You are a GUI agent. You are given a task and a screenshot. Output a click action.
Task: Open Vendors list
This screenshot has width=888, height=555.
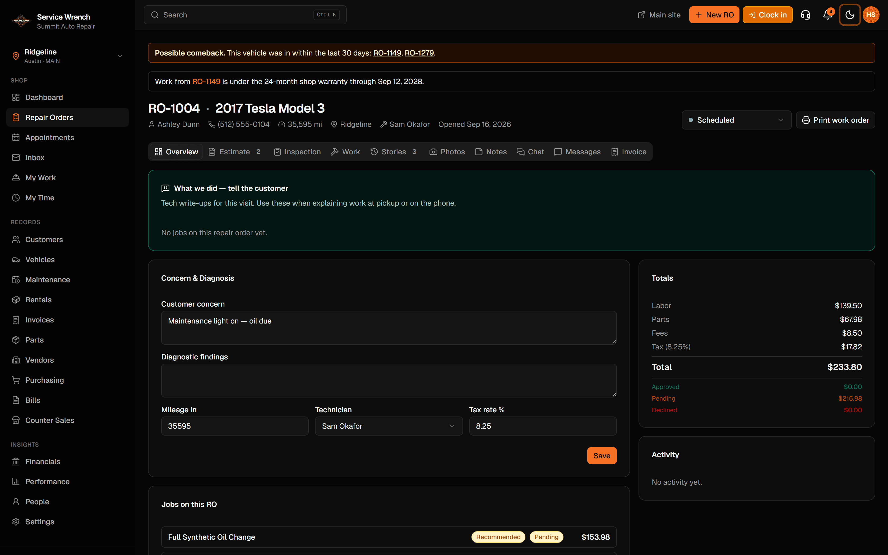(x=67, y=360)
